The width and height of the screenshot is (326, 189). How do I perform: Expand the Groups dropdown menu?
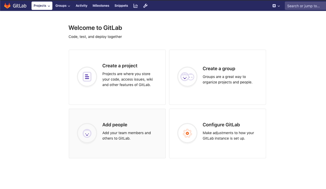pyautogui.click(x=63, y=6)
